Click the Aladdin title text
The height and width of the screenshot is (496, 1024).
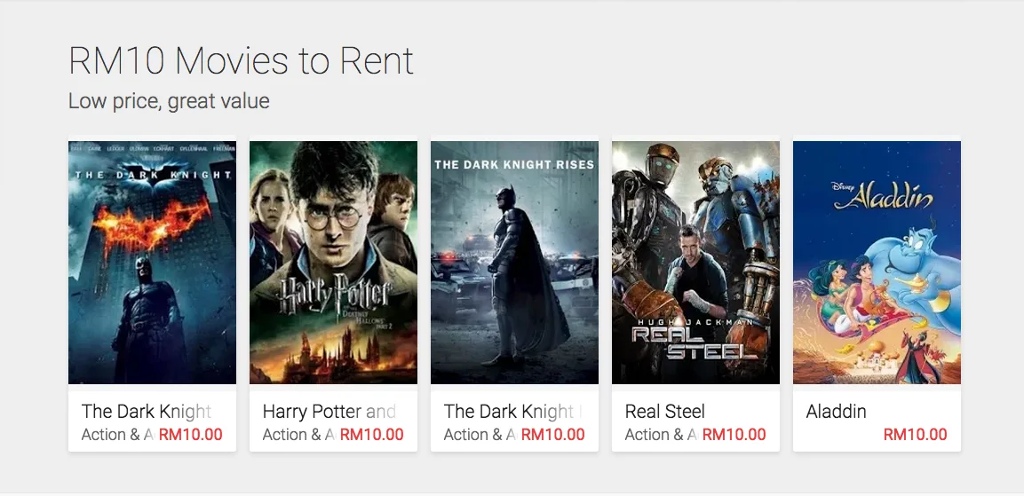click(836, 412)
